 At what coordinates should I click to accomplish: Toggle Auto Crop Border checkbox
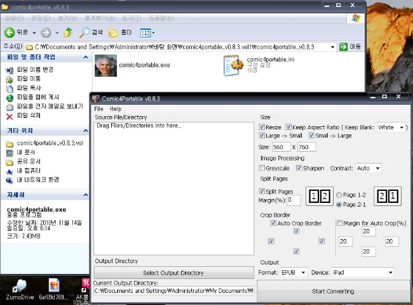pos(273,223)
